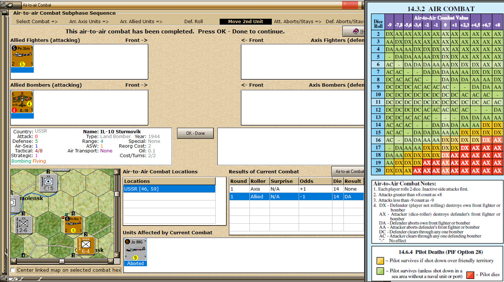Click dice roll 14 row label in chart
The width and height of the screenshot is (504, 282).
378,125
